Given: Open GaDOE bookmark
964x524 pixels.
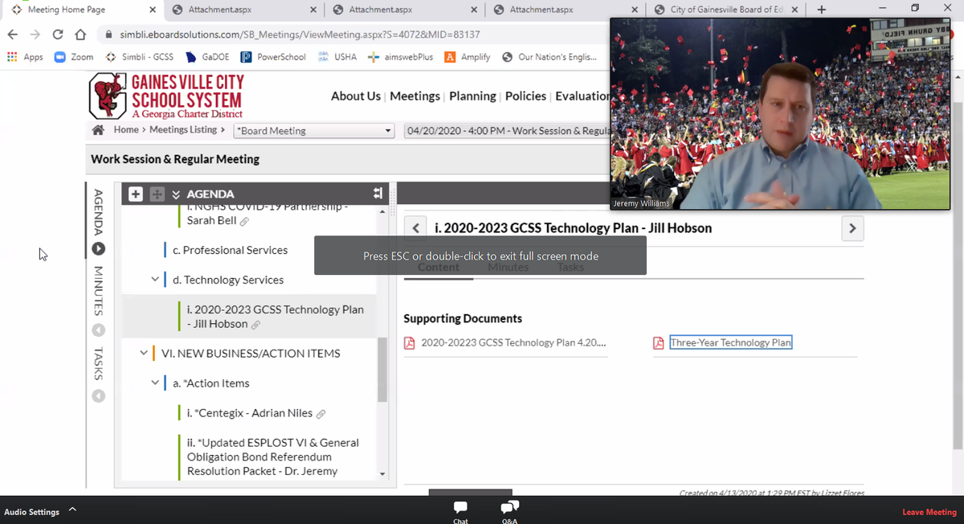Looking at the screenshot, I should (x=207, y=57).
